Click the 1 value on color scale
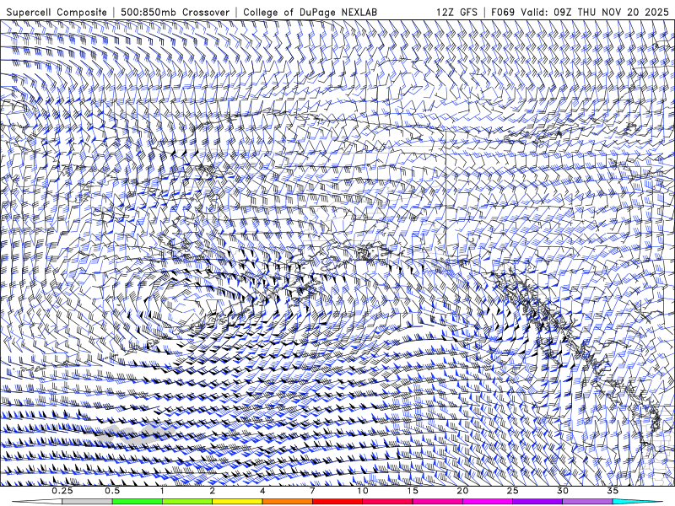This screenshot has width=675, height=506. pyautogui.click(x=162, y=491)
